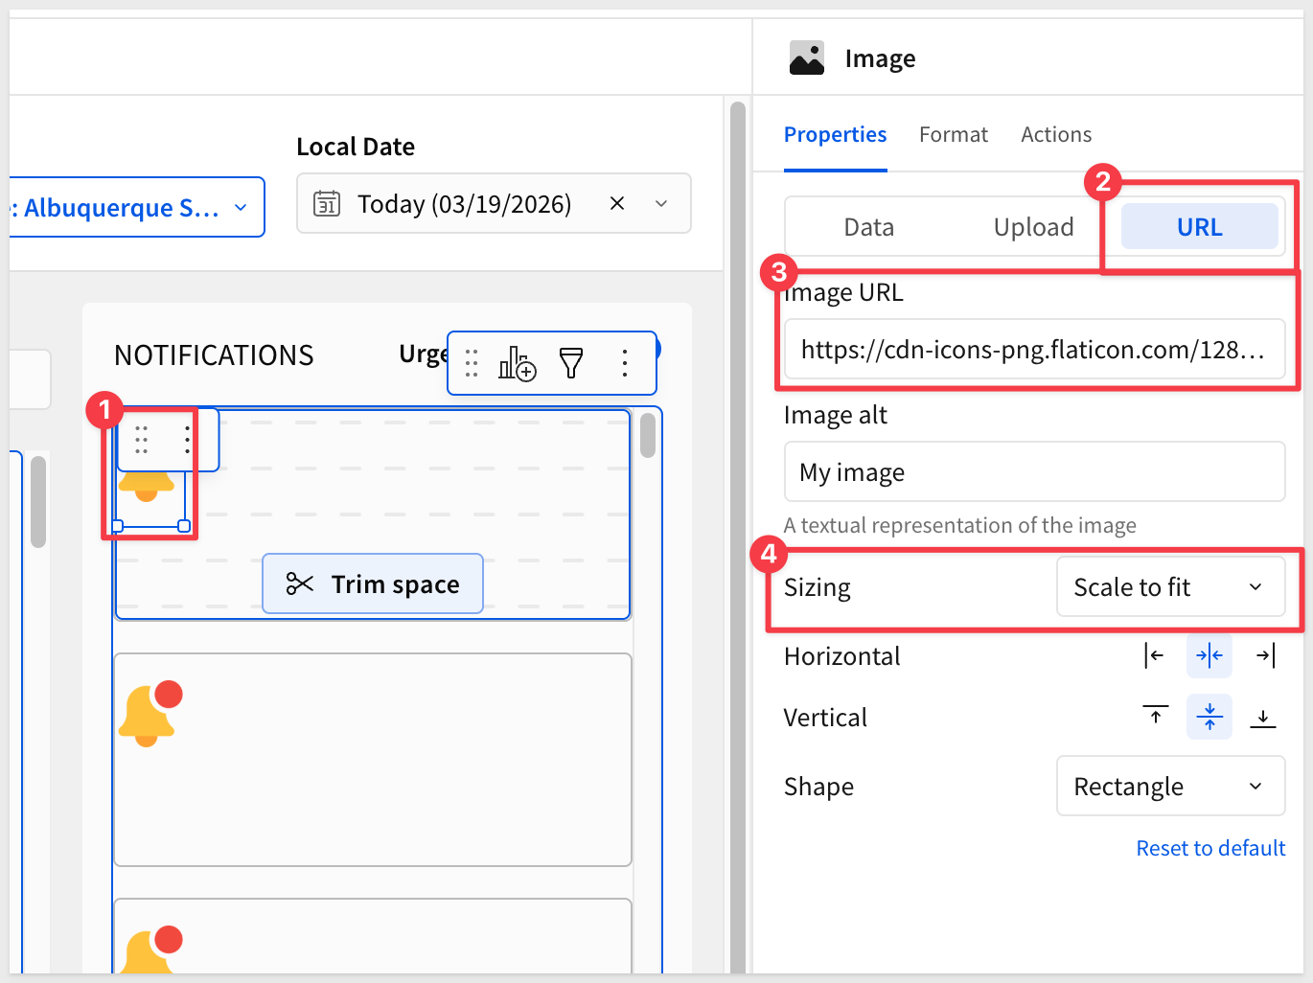This screenshot has width=1313, height=983.
Task: Click the add chart element icon
Action: (517, 363)
